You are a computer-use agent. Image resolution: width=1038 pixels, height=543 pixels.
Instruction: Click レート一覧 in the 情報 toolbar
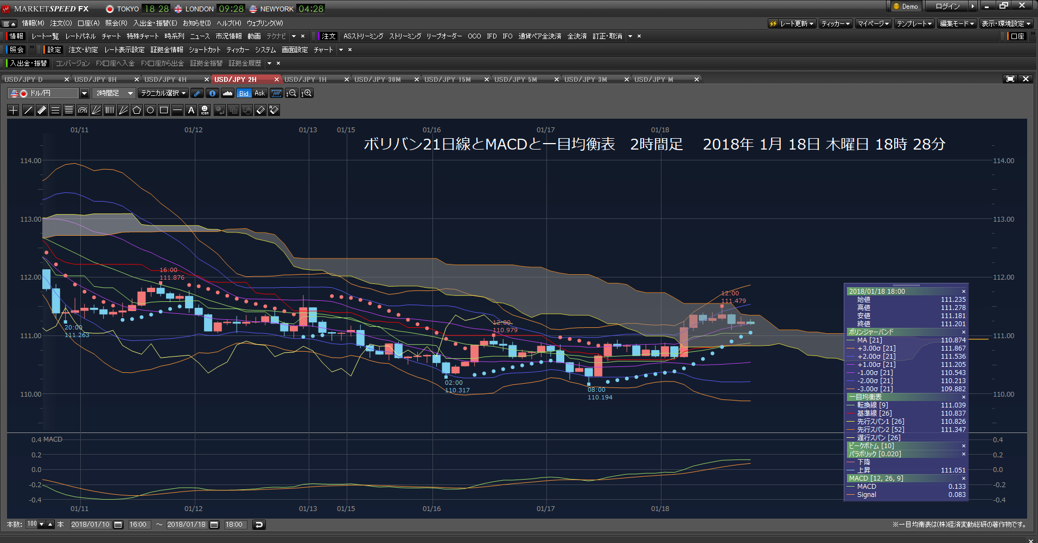coord(45,36)
